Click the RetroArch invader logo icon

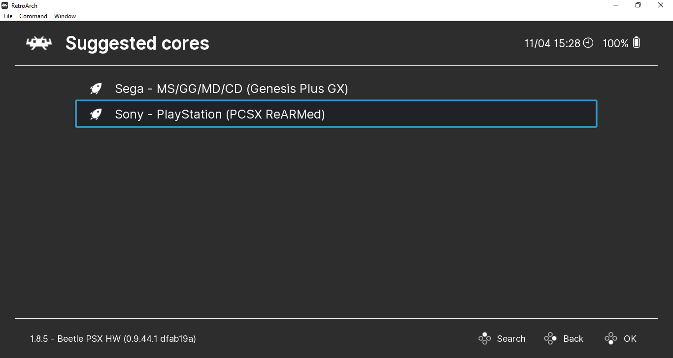[x=39, y=43]
